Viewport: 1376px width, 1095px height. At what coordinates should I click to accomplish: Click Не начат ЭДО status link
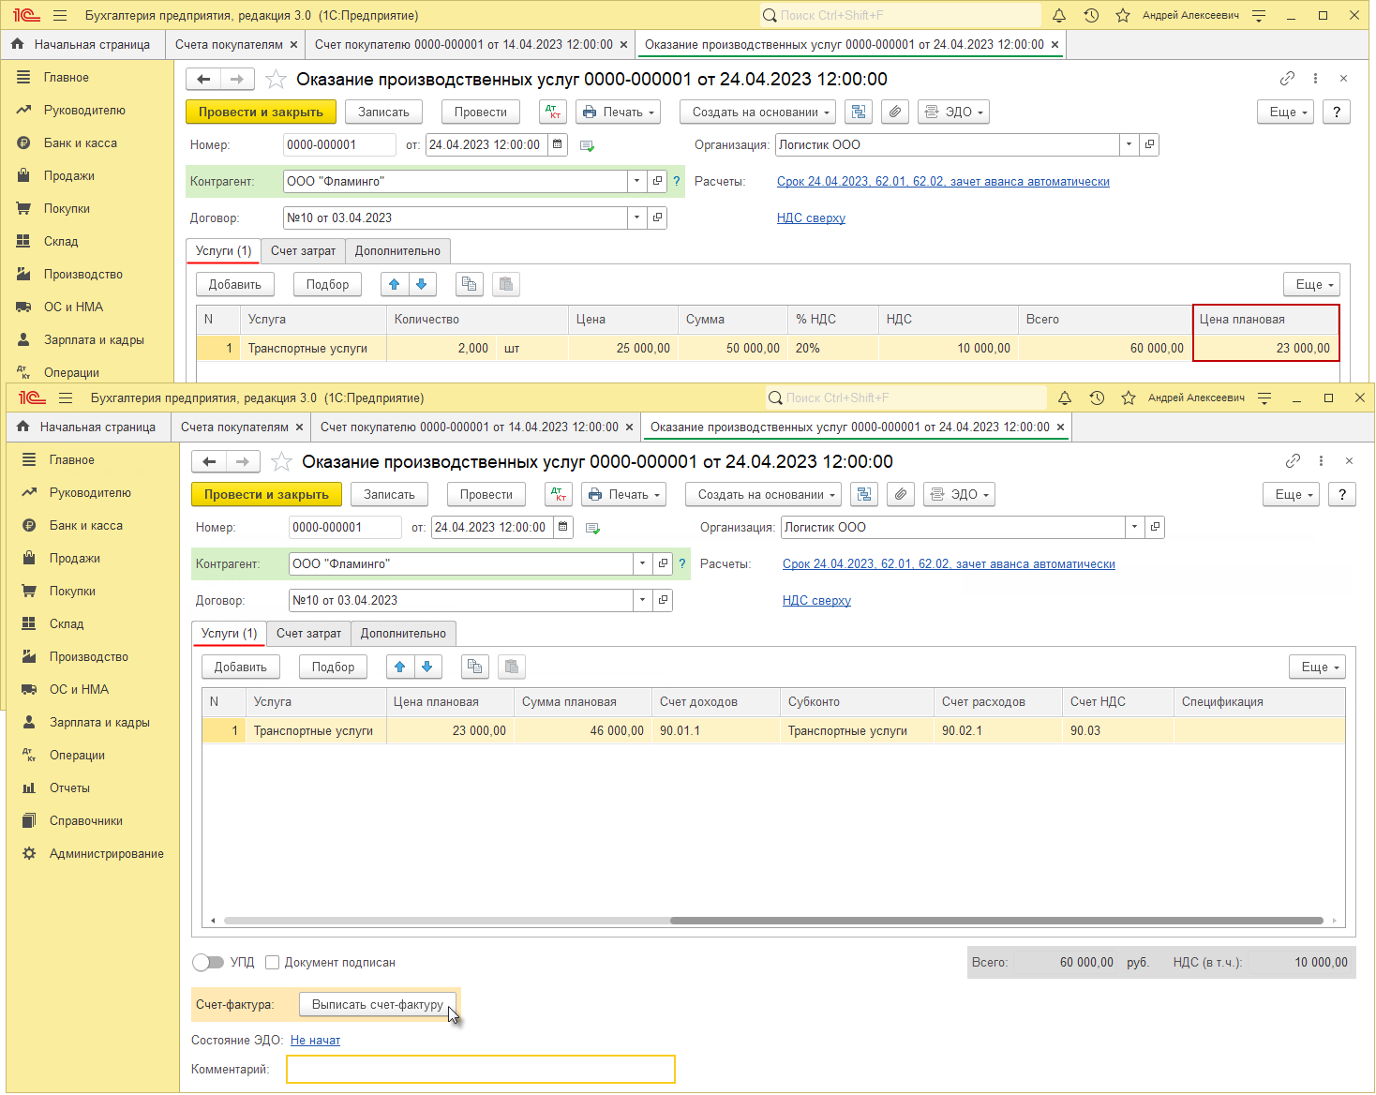coord(315,1040)
